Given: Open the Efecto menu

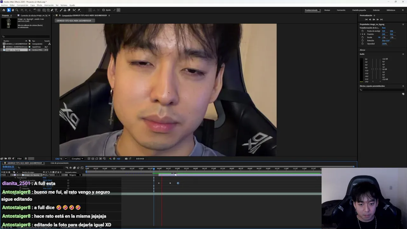Looking at the screenshot, I should point(39,5).
